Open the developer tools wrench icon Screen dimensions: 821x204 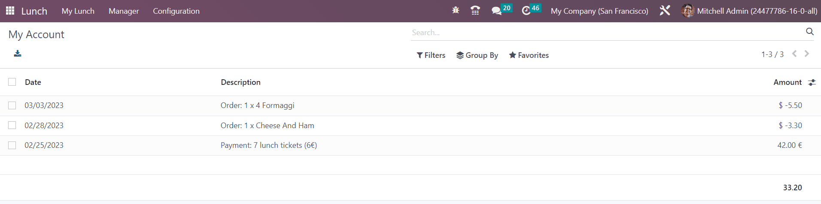point(665,11)
